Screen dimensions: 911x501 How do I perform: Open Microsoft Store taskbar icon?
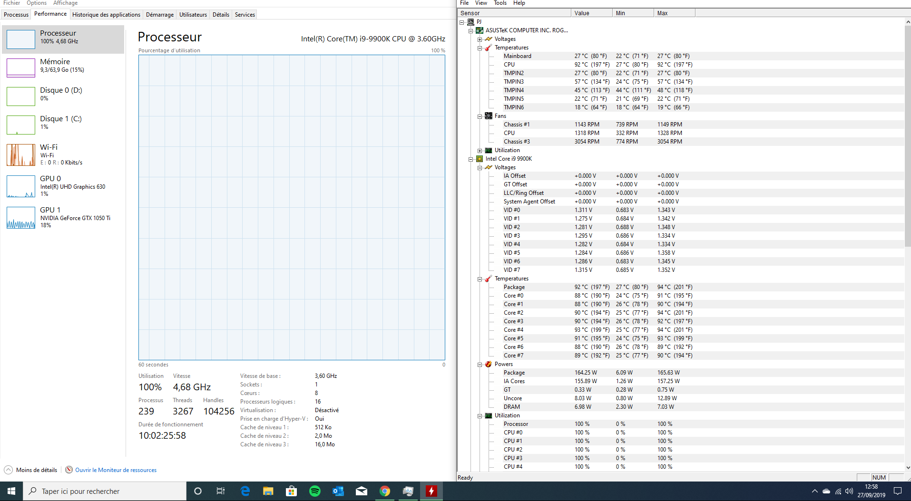(x=291, y=491)
